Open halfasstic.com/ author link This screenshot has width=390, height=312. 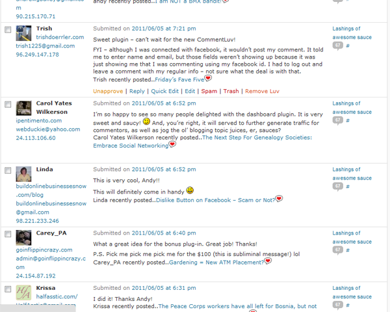tap(57, 296)
